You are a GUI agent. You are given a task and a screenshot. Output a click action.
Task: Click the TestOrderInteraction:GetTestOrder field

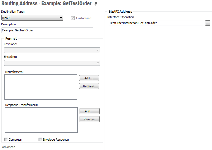pyautogui.click(x=156, y=23)
